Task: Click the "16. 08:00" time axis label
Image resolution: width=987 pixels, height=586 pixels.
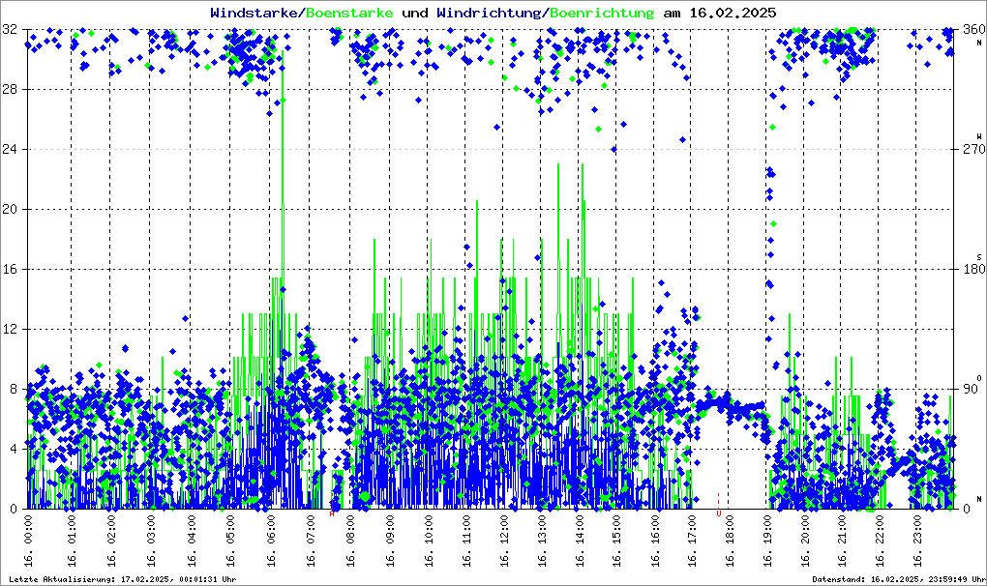Action: tap(350, 541)
